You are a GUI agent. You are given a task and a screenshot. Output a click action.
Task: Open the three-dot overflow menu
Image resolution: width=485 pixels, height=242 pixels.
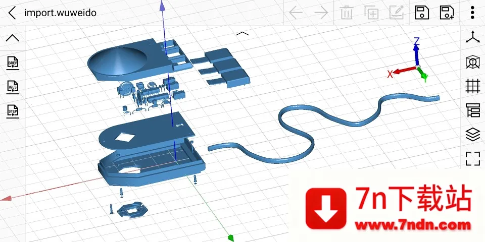point(472,13)
